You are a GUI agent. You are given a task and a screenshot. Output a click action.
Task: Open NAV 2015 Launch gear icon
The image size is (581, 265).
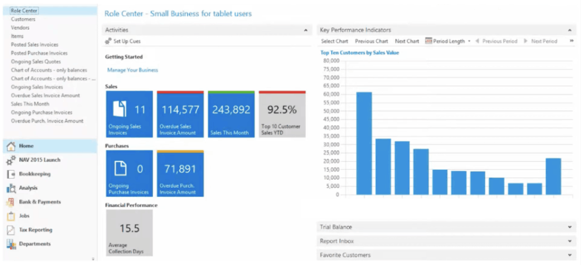coord(10,160)
